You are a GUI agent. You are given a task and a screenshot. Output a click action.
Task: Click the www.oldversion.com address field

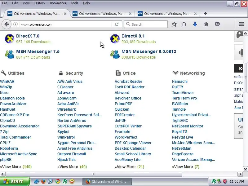click(66, 24)
